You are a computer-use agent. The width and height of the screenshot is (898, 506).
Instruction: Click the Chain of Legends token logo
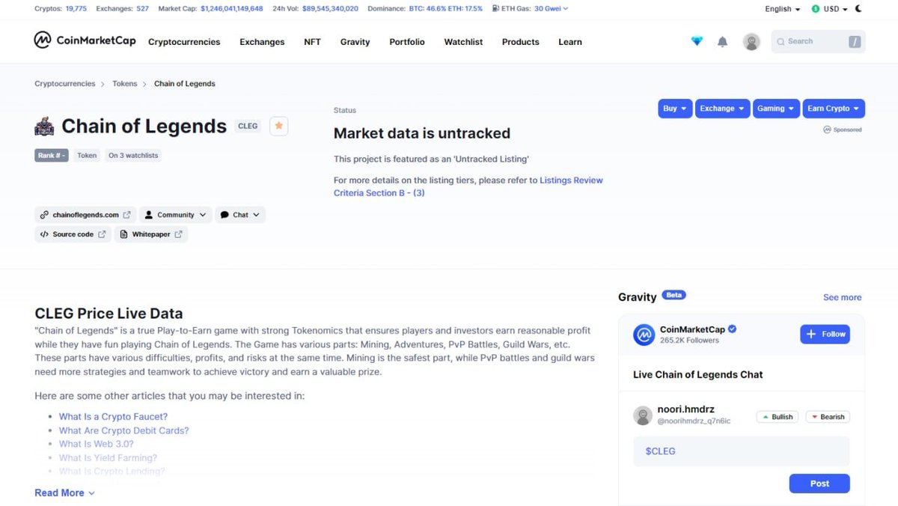[44, 127]
